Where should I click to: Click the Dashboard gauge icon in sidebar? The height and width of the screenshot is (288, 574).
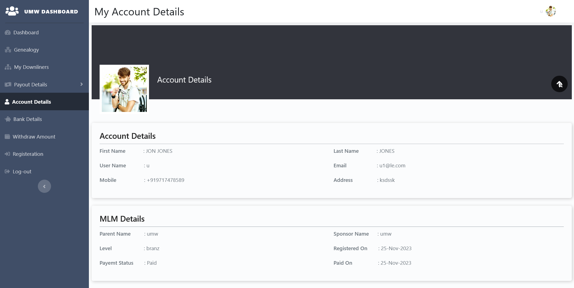(x=8, y=33)
